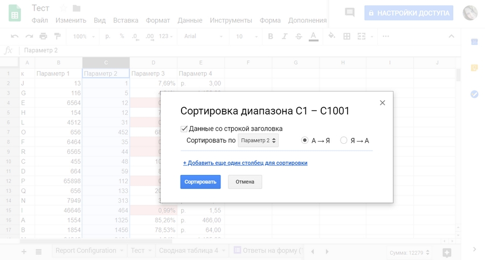This screenshot has height=260, width=485.
Task: Open the fill color bucket tool
Action: pos(331,36)
